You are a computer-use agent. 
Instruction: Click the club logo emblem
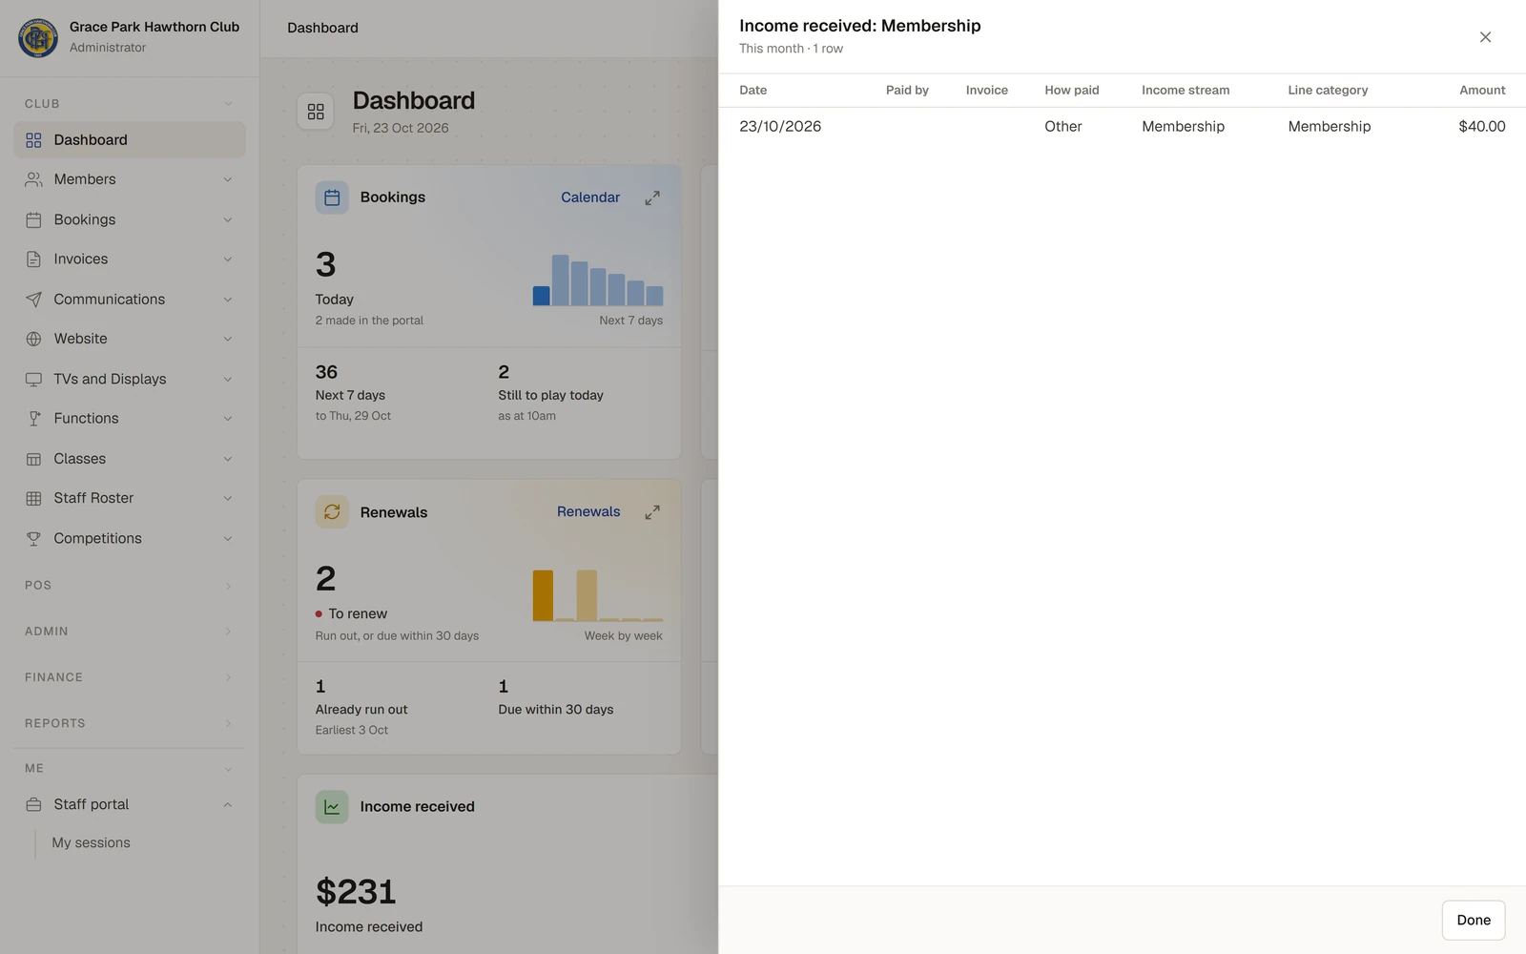38,37
